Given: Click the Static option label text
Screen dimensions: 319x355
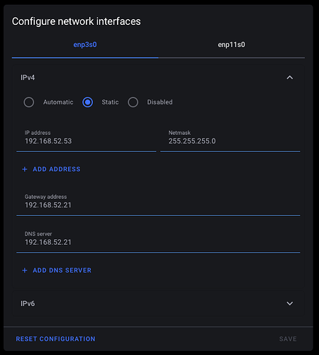Looking at the screenshot, I should click(x=110, y=102).
